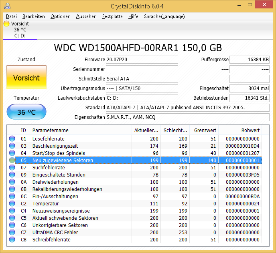This screenshot has width=276, height=253.
Task: Click the Standard ATA/ATAPI-7 field
Action: click(x=188, y=108)
